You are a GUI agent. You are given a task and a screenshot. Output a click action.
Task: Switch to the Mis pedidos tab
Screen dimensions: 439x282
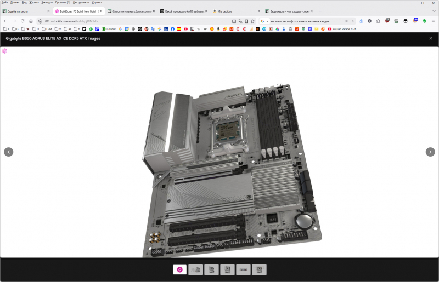[x=237, y=11]
